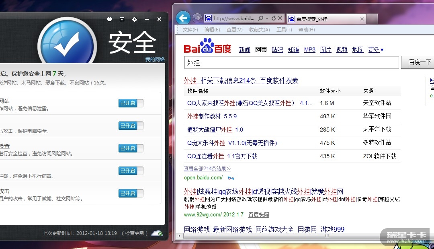Viewport: 434px width, 249px height.
Task: Click the cloud status icon at bottom of security window
Action: [157, 233]
